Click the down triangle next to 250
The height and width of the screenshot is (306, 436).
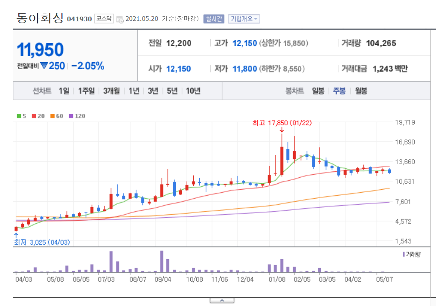coord(44,66)
